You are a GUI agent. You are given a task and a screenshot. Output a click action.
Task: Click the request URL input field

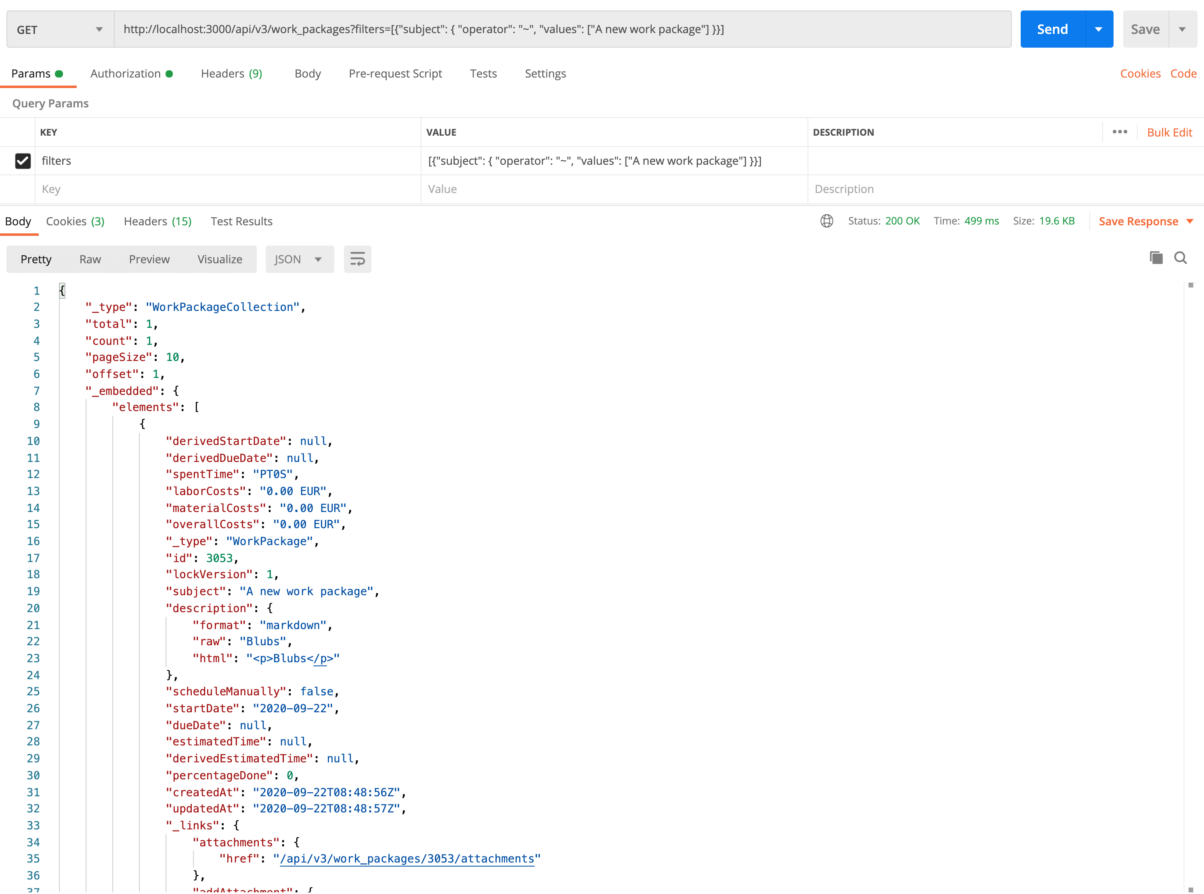(x=541, y=29)
